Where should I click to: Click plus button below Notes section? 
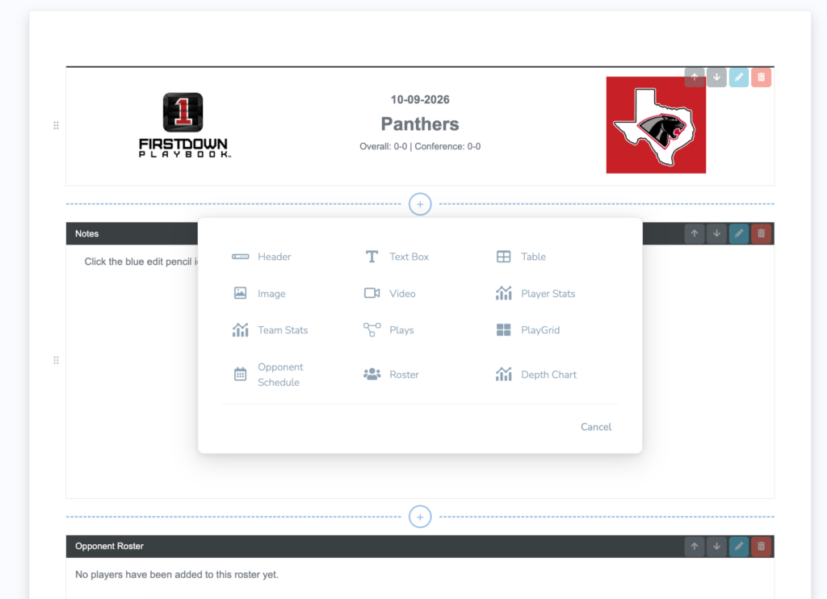click(x=420, y=517)
